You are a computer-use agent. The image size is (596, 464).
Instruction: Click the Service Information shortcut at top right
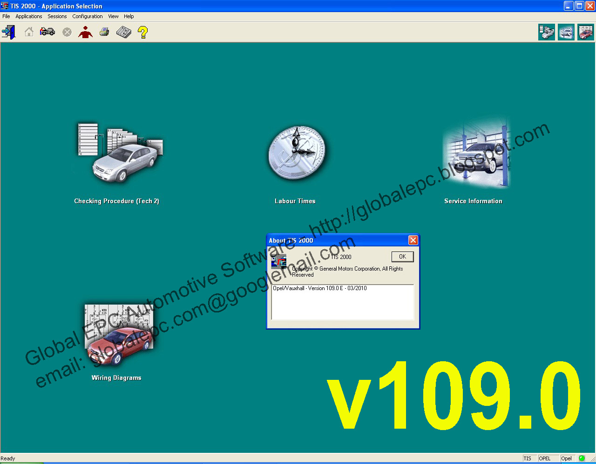[x=566, y=32]
